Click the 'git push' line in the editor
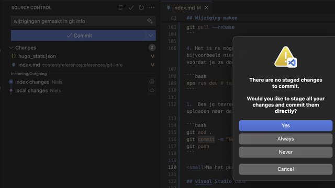 (x=198, y=146)
